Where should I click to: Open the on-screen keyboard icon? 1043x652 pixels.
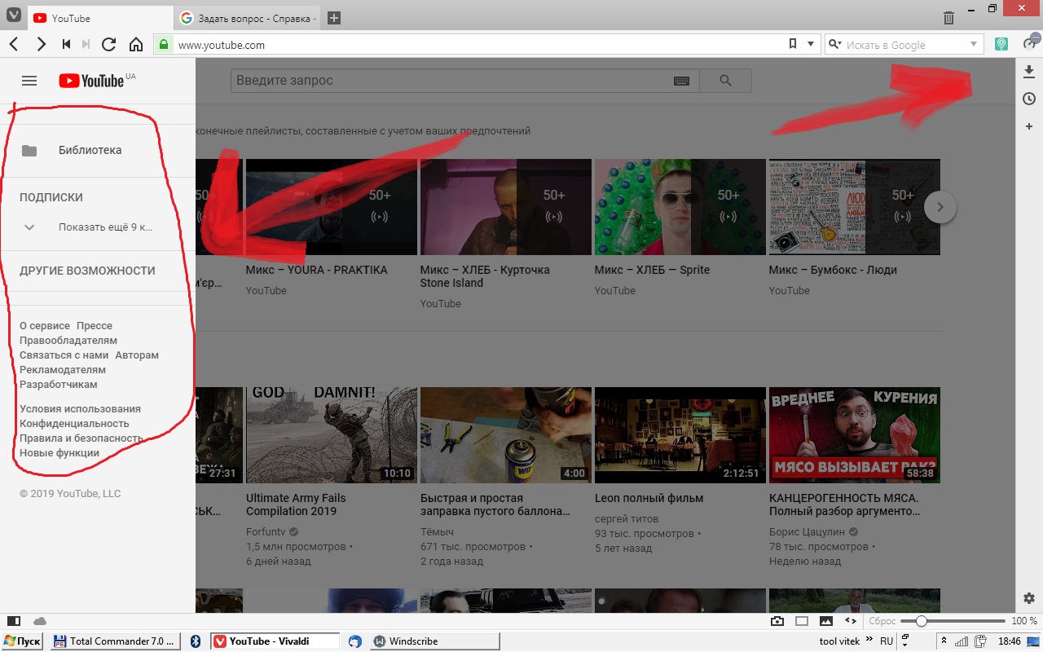click(x=681, y=81)
